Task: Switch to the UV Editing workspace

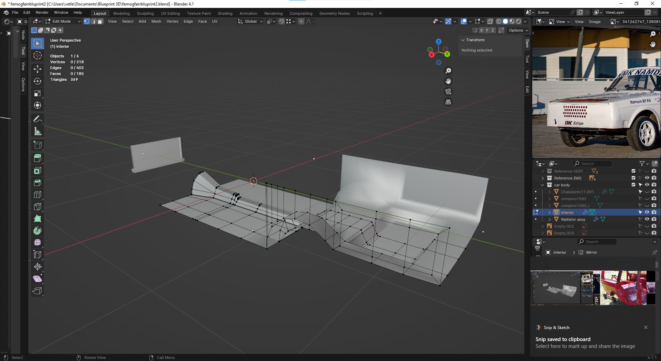Action: pyautogui.click(x=170, y=13)
